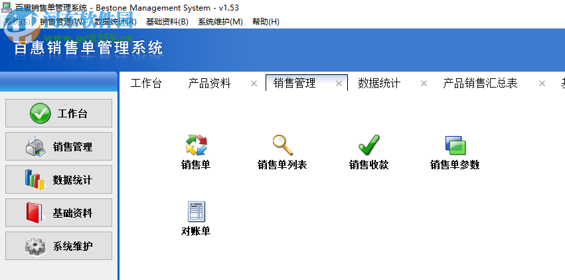Open the 销售单 colored arrows icon

196,145
